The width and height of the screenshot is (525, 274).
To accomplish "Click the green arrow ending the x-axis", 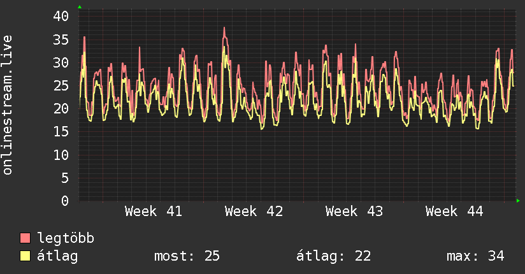I will 518,201.
